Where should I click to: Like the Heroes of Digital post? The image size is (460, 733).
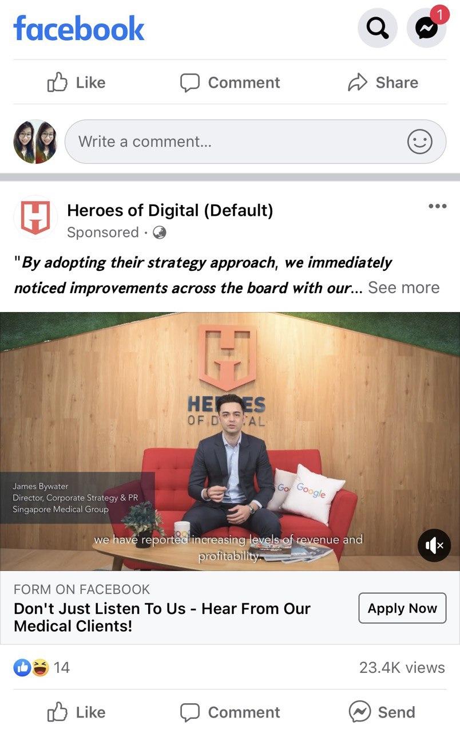[76, 712]
